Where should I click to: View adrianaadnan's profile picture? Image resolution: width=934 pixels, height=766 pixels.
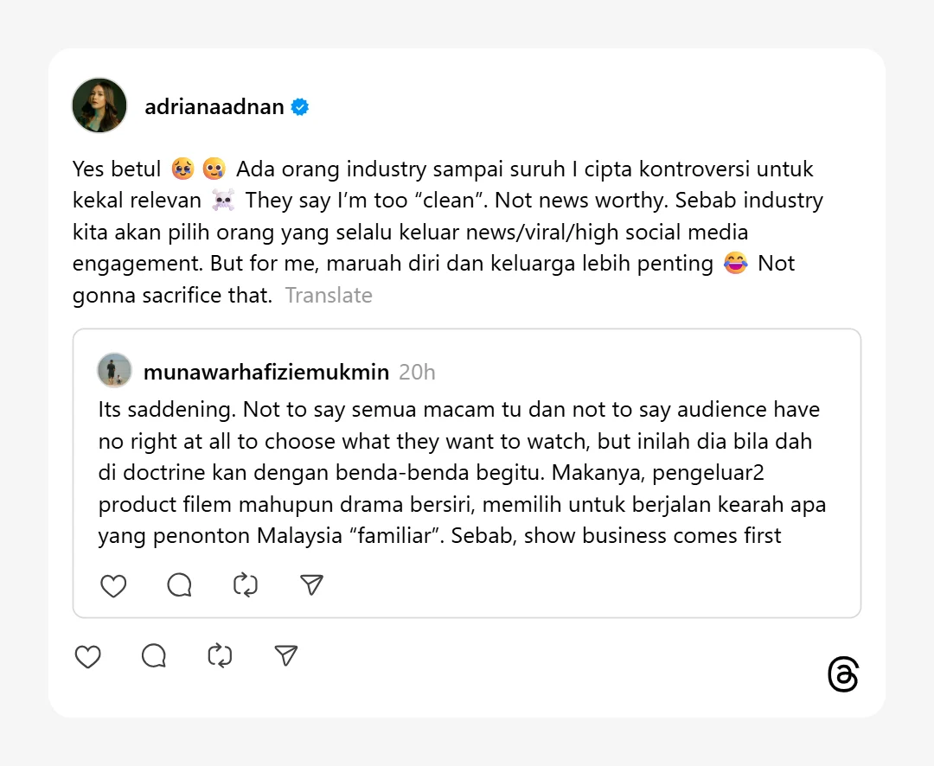click(99, 105)
